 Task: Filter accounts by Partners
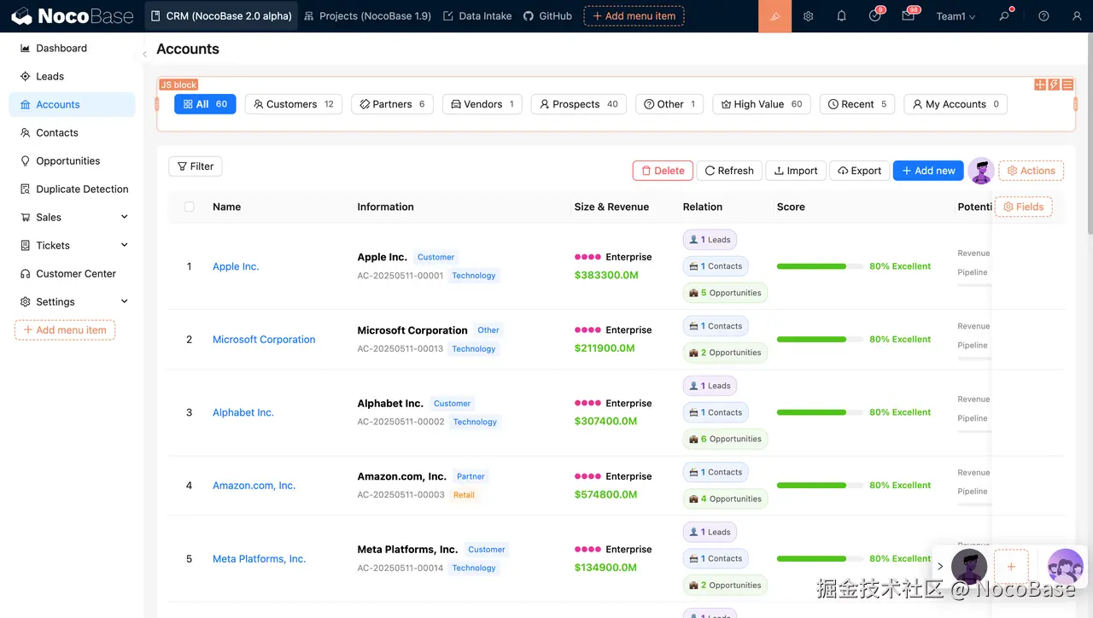pyautogui.click(x=392, y=104)
